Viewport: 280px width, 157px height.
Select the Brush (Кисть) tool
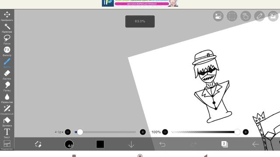7,63
